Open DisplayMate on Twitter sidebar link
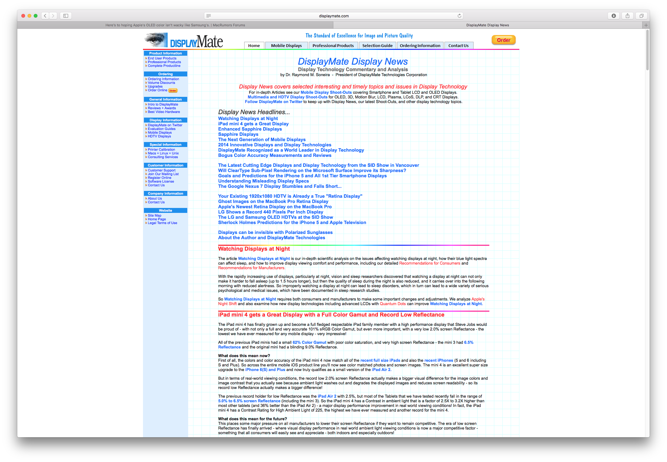Screen dimensions: 667x462 165,125
